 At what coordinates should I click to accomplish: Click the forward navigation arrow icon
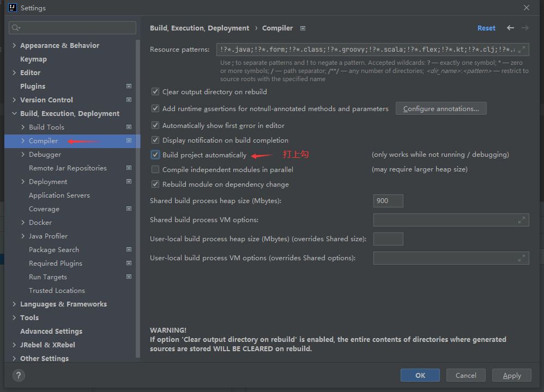pyautogui.click(x=525, y=28)
